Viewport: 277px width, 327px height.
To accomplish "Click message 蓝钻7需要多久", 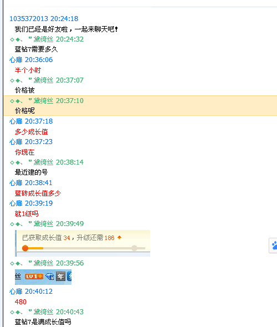I will 36,49.
